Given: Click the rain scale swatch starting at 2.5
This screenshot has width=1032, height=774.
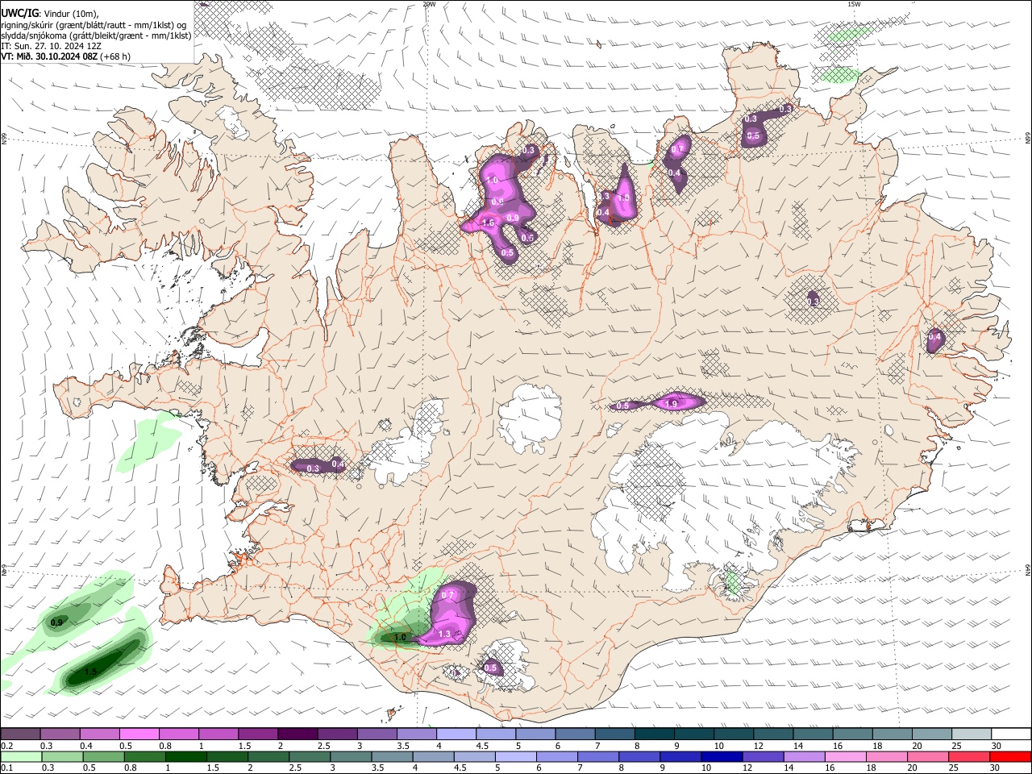Looking at the screenshot, I should click(309, 756).
